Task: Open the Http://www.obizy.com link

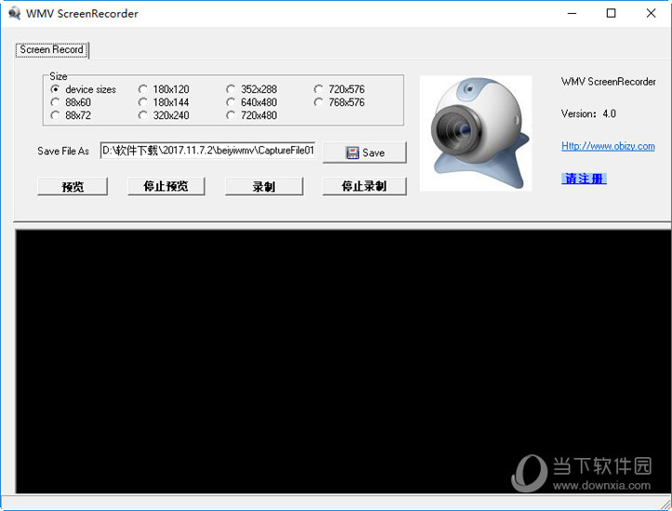Action: click(x=608, y=146)
